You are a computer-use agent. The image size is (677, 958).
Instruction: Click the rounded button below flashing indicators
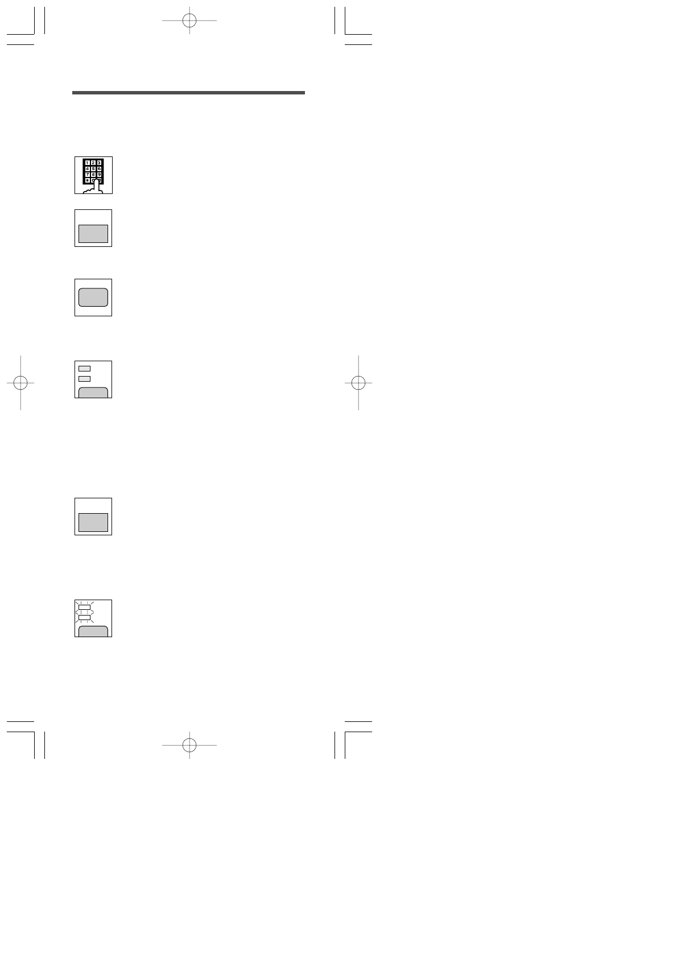coord(93,631)
